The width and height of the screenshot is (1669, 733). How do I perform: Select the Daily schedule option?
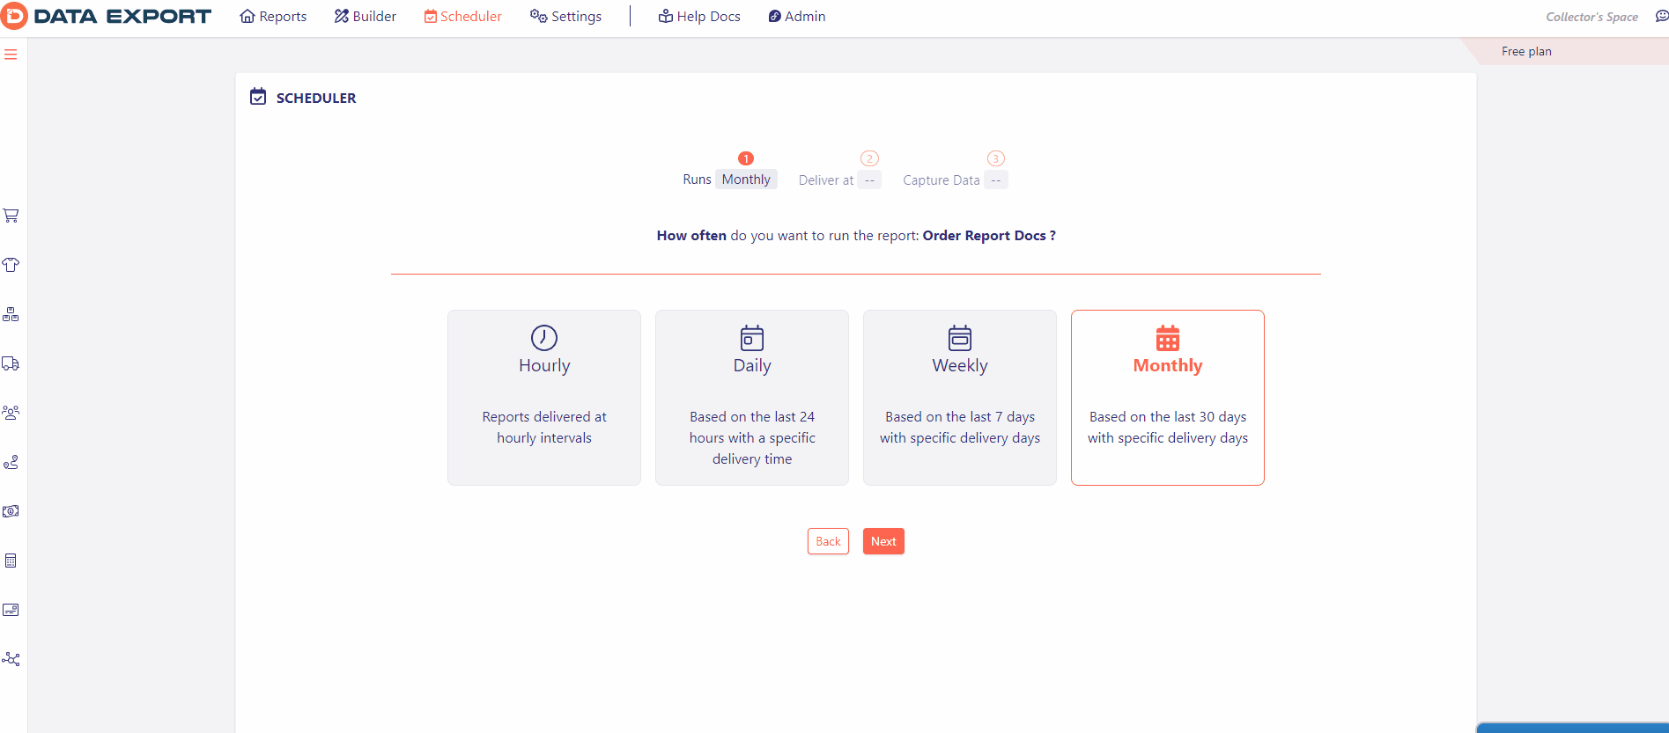point(752,397)
